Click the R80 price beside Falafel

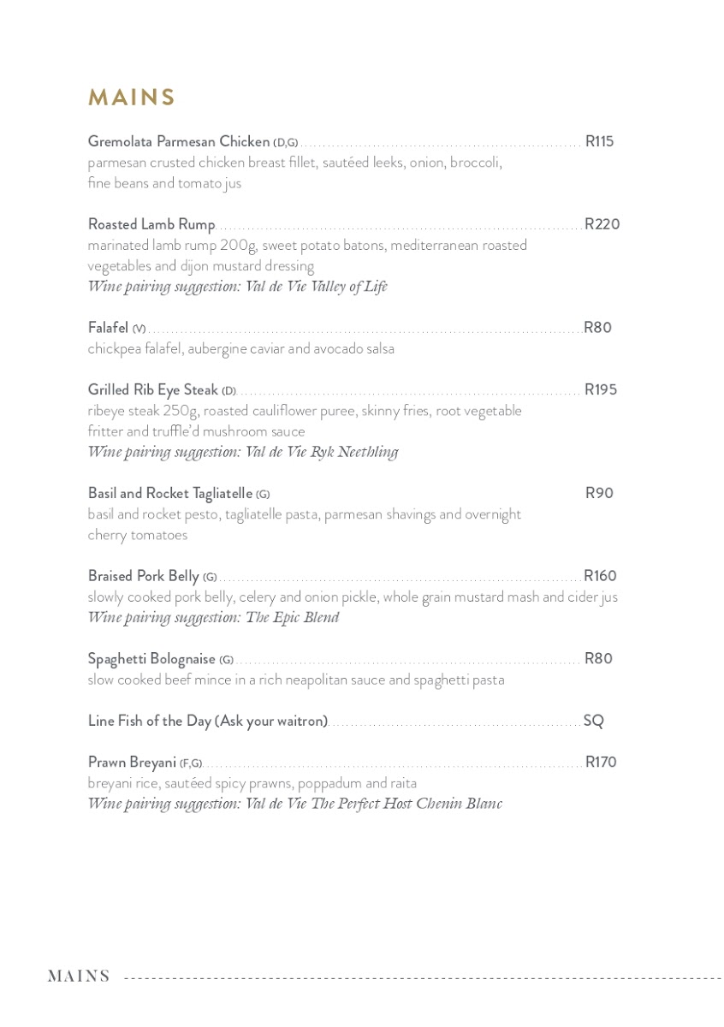[597, 328]
